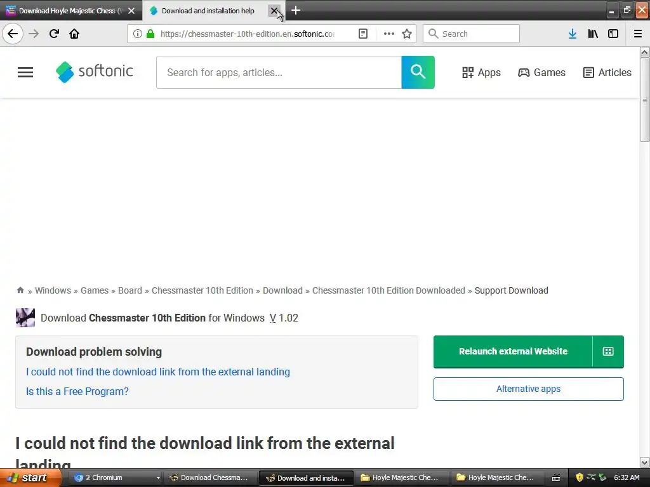Click the browser forward arrow
This screenshot has height=487, width=650.
(x=34, y=34)
